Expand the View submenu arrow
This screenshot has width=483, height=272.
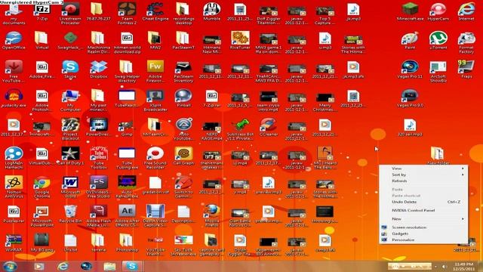point(463,168)
